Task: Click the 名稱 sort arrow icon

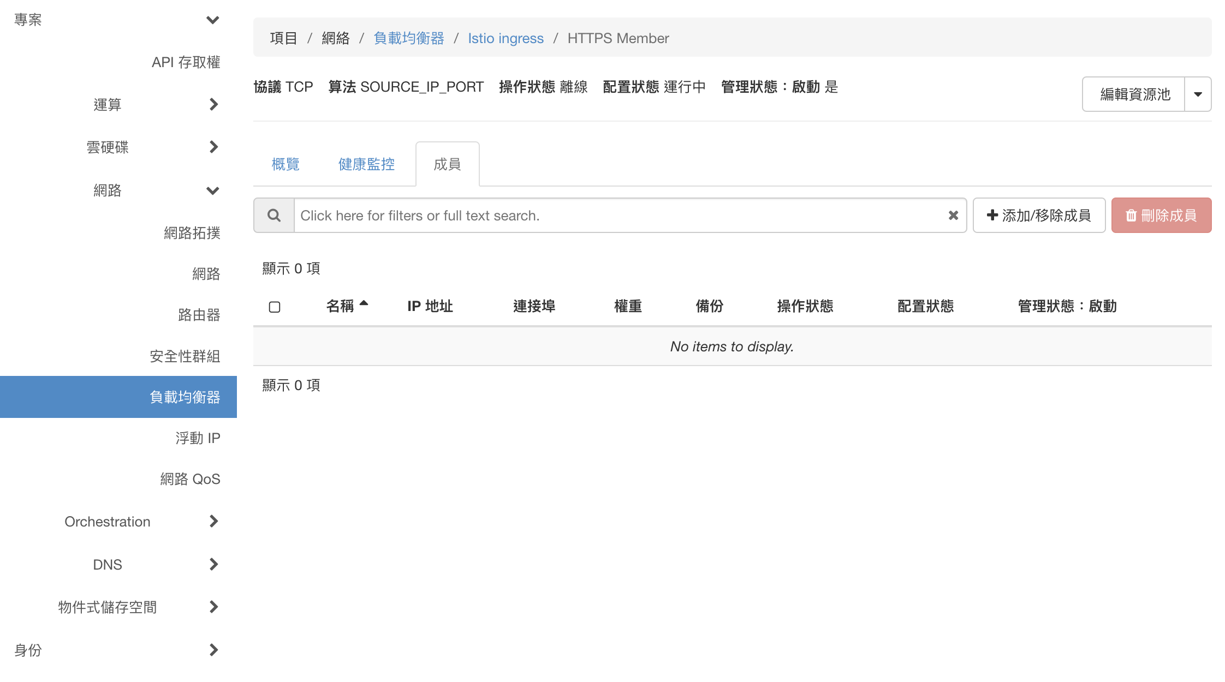Action: pos(364,303)
